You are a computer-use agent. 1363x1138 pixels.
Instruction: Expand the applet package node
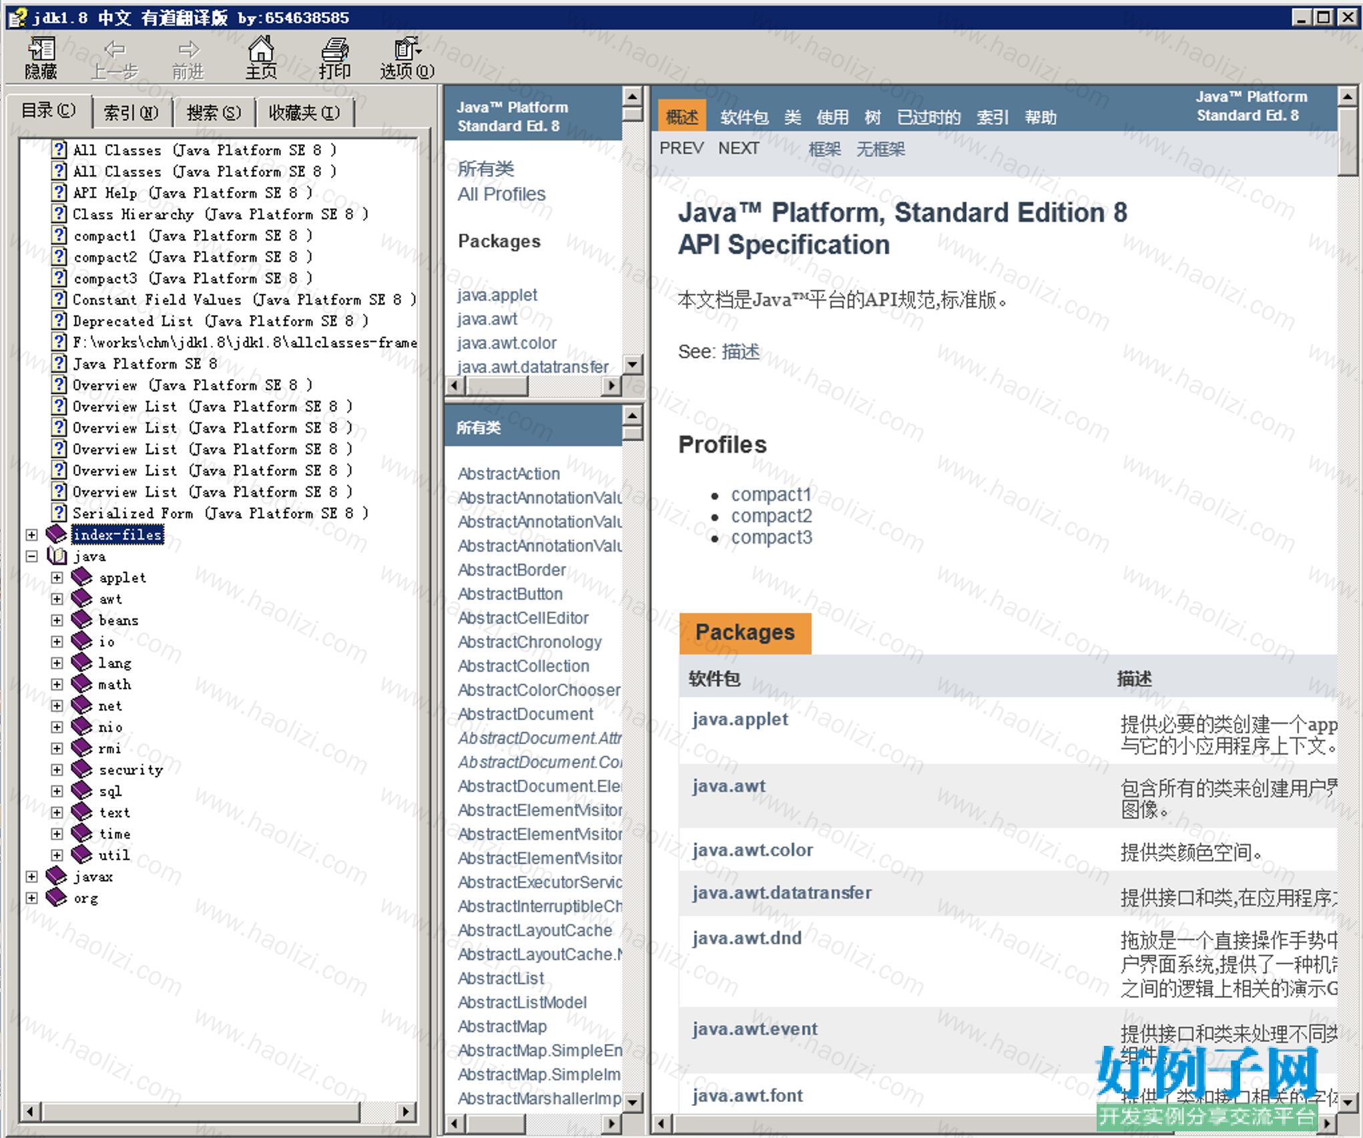[x=57, y=577]
